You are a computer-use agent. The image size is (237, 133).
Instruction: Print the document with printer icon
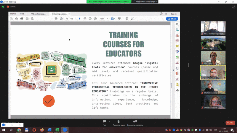22,19
